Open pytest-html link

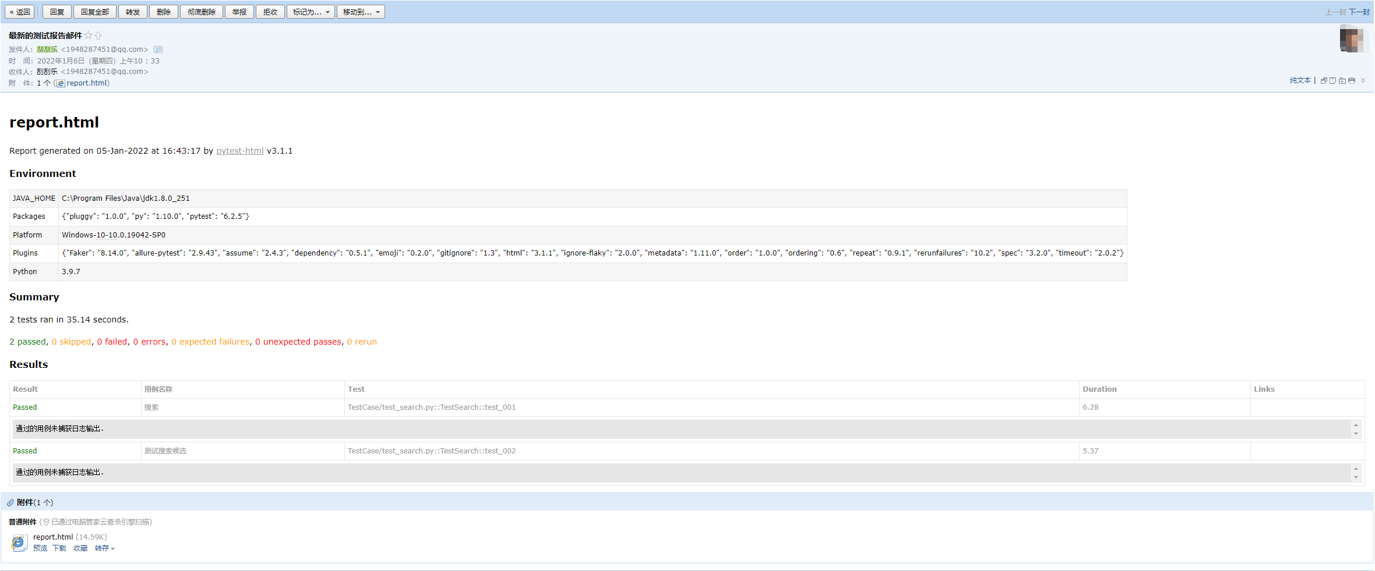point(240,151)
